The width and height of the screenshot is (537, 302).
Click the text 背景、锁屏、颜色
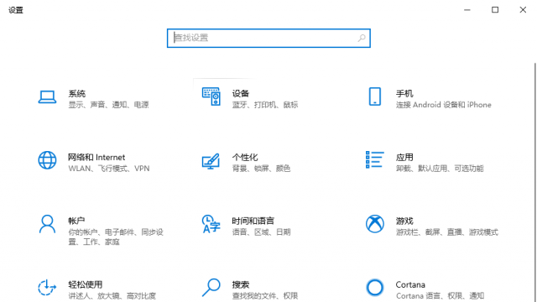click(261, 169)
